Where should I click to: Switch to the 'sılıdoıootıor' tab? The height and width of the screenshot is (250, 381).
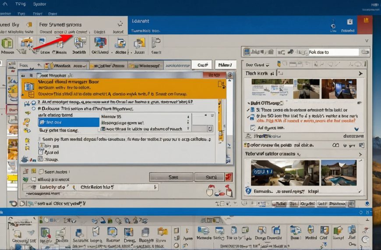(x=177, y=65)
